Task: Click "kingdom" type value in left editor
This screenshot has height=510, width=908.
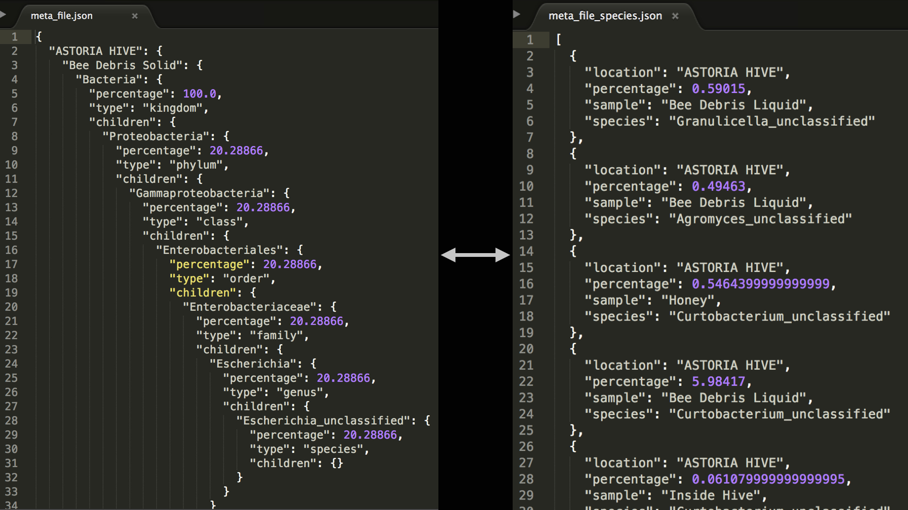Action: [173, 108]
